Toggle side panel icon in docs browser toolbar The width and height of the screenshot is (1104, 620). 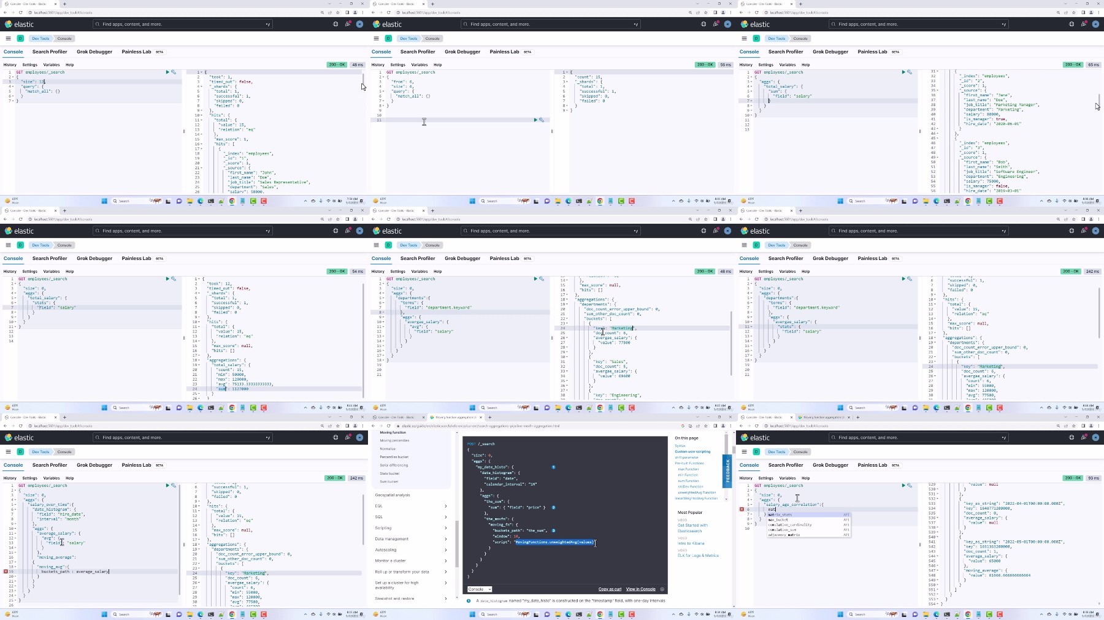[715, 426]
